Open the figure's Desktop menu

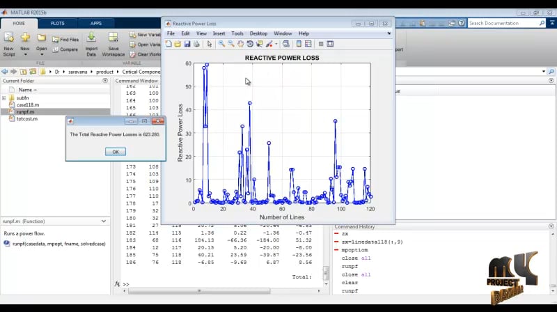tap(258, 33)
